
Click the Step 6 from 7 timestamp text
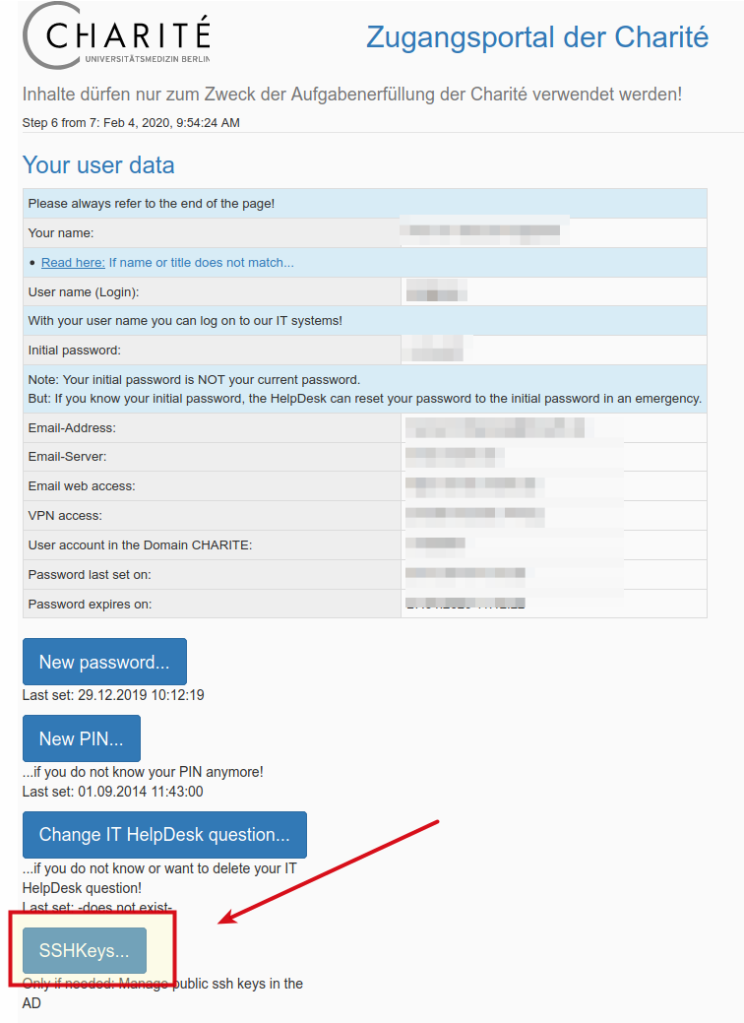[131, 123]
